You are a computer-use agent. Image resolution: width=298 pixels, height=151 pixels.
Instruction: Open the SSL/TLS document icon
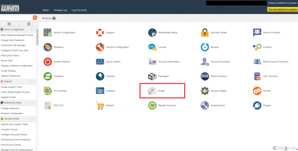click(47, 105)
